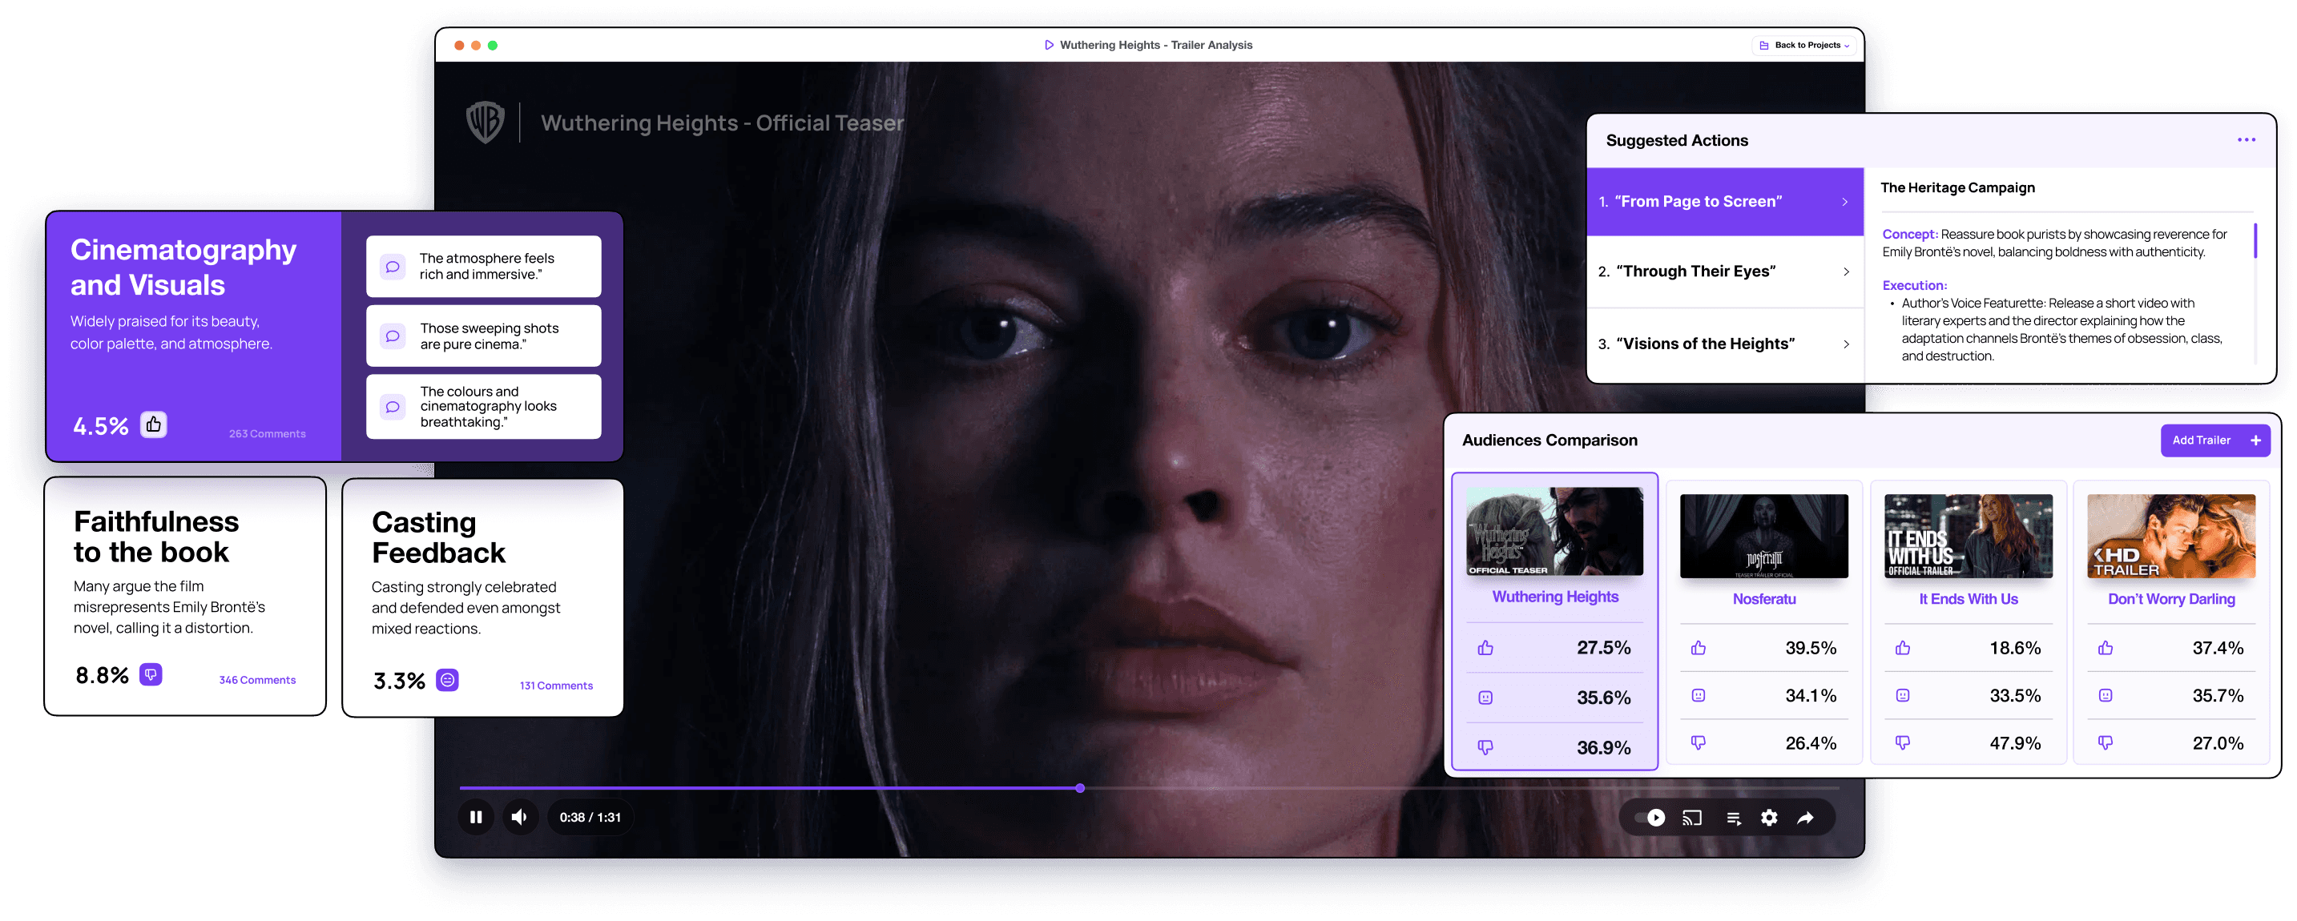This screenshot has width=2297, height=921.
Task: Select the Wuthering Heights trailer thumbnail
Action: (1554, 532)
